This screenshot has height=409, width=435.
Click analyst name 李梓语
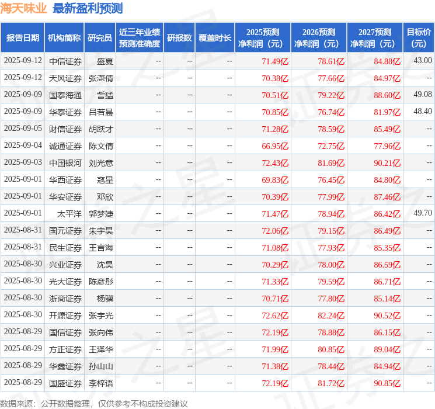pos(101,383)
